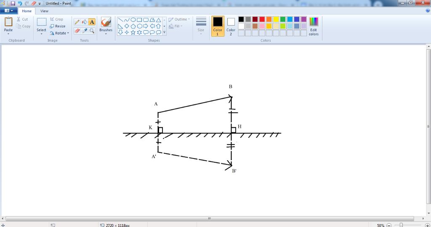Open the blue Paint file menu button
Viewport: 431px width, 227px height.
(9, 11)
